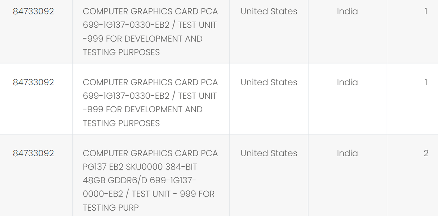Click United States in the third row
This screenshot has width=438, height=216.
click(x=269, y=153)
